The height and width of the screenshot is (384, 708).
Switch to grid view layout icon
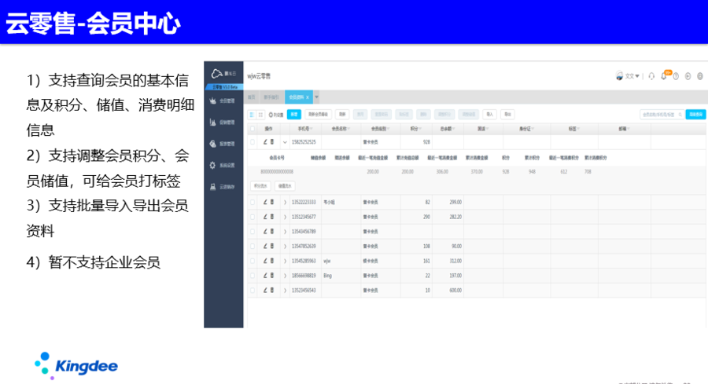pyautogui.click(x=260, y=115)
